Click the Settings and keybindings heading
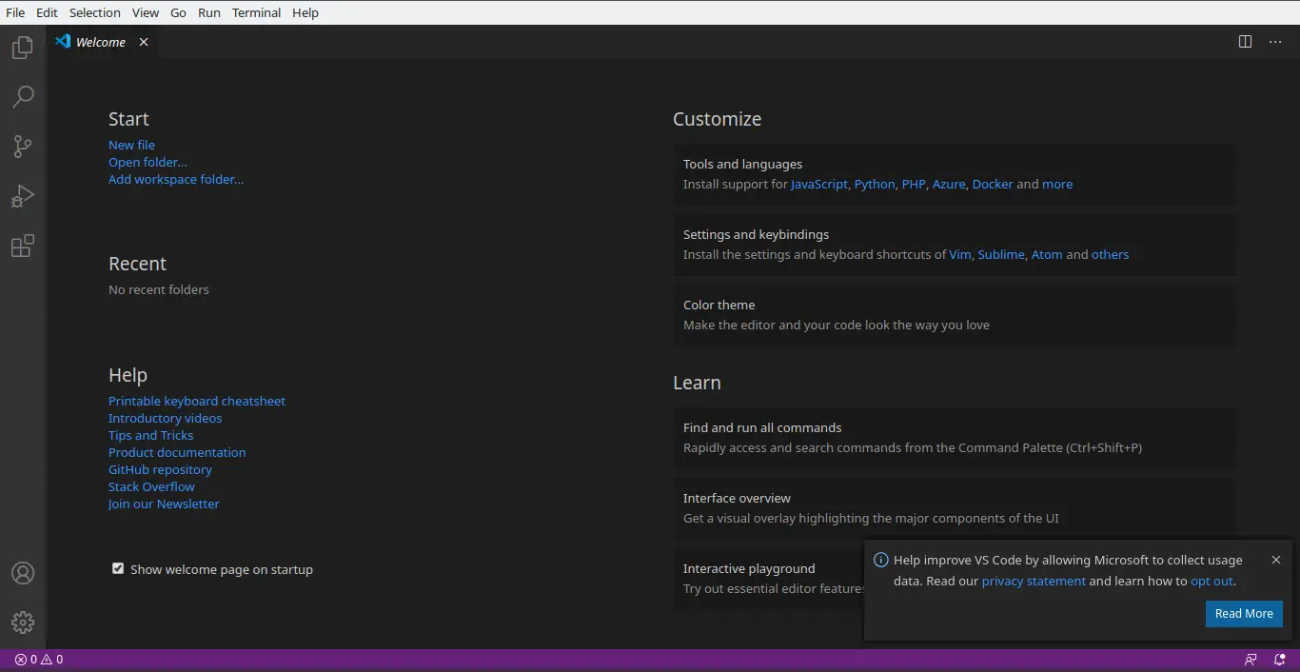 click(x=756, y=234)
